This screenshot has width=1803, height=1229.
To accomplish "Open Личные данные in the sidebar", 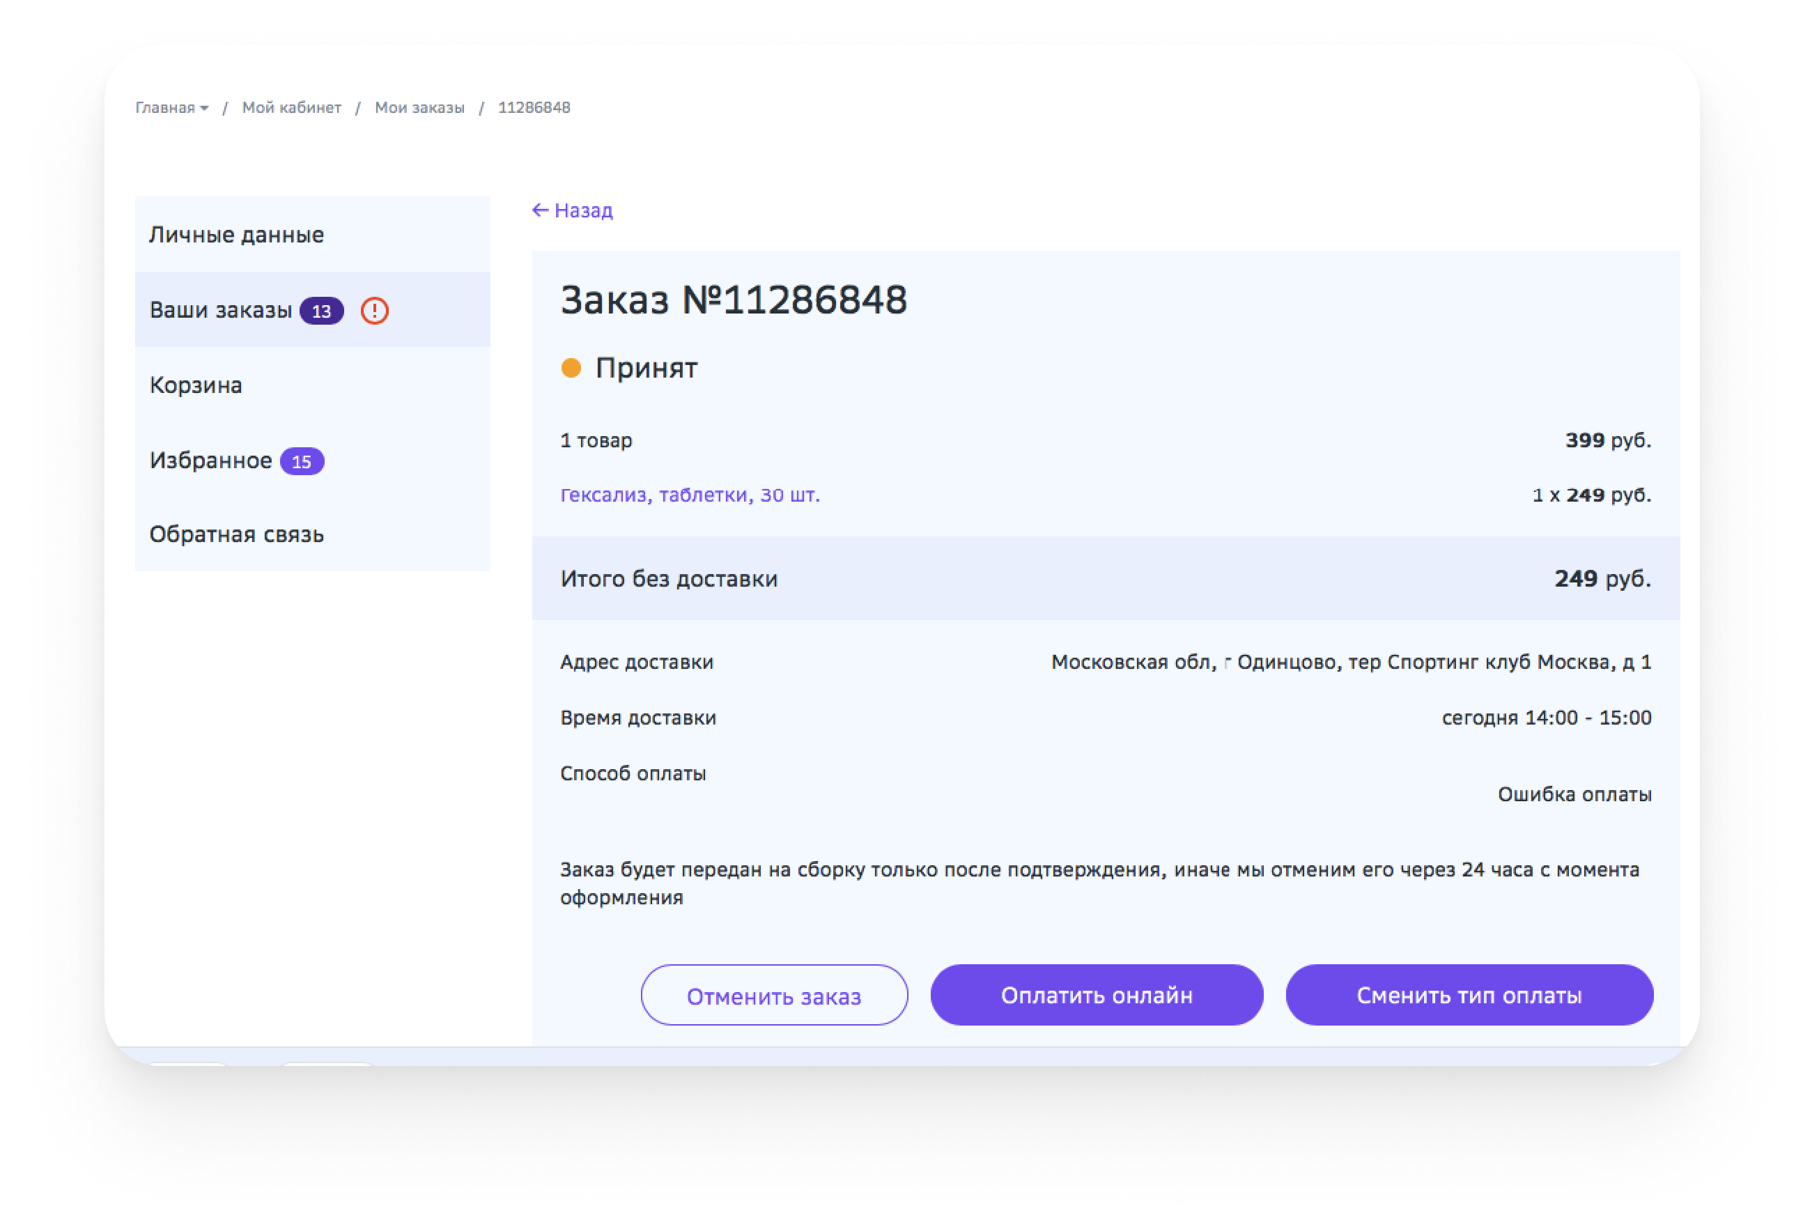I will coord(236,234).
